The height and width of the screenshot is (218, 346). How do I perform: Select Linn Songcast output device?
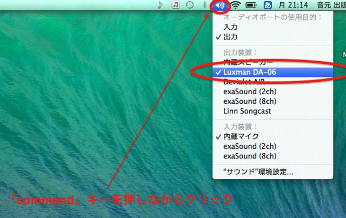pyautogui.click(x=272, y=111)
